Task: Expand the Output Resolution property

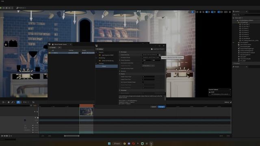Action: pos(119,60)
